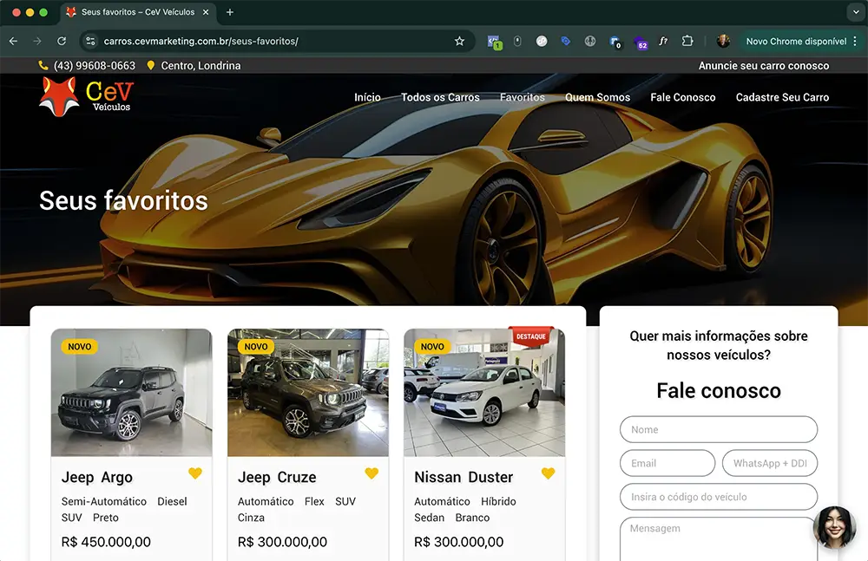Open a new browser tab with plus

click(x=230, y=12)
